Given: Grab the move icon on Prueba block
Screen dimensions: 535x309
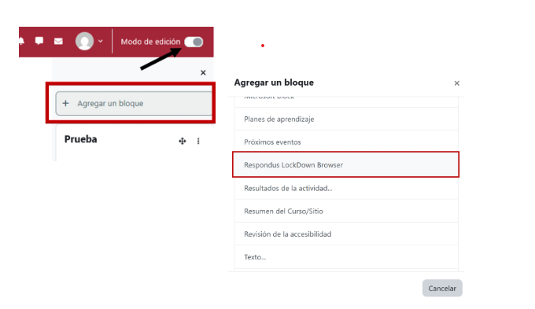Looking at the screenshot, I should point(183,141).
